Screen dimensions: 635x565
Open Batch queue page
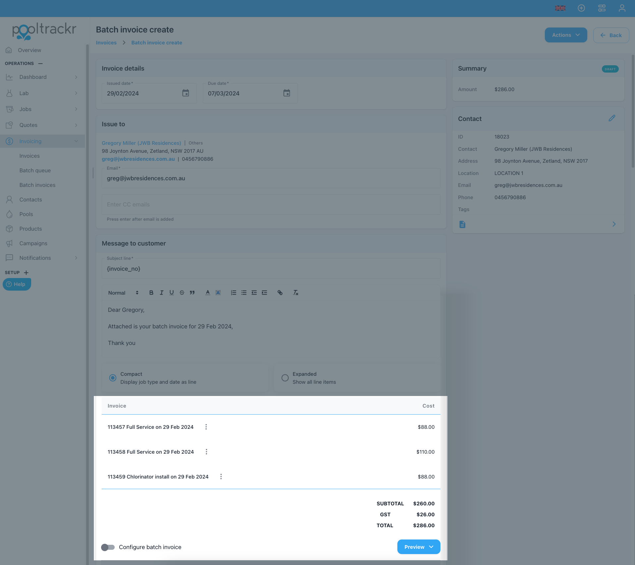coord(35,170)
